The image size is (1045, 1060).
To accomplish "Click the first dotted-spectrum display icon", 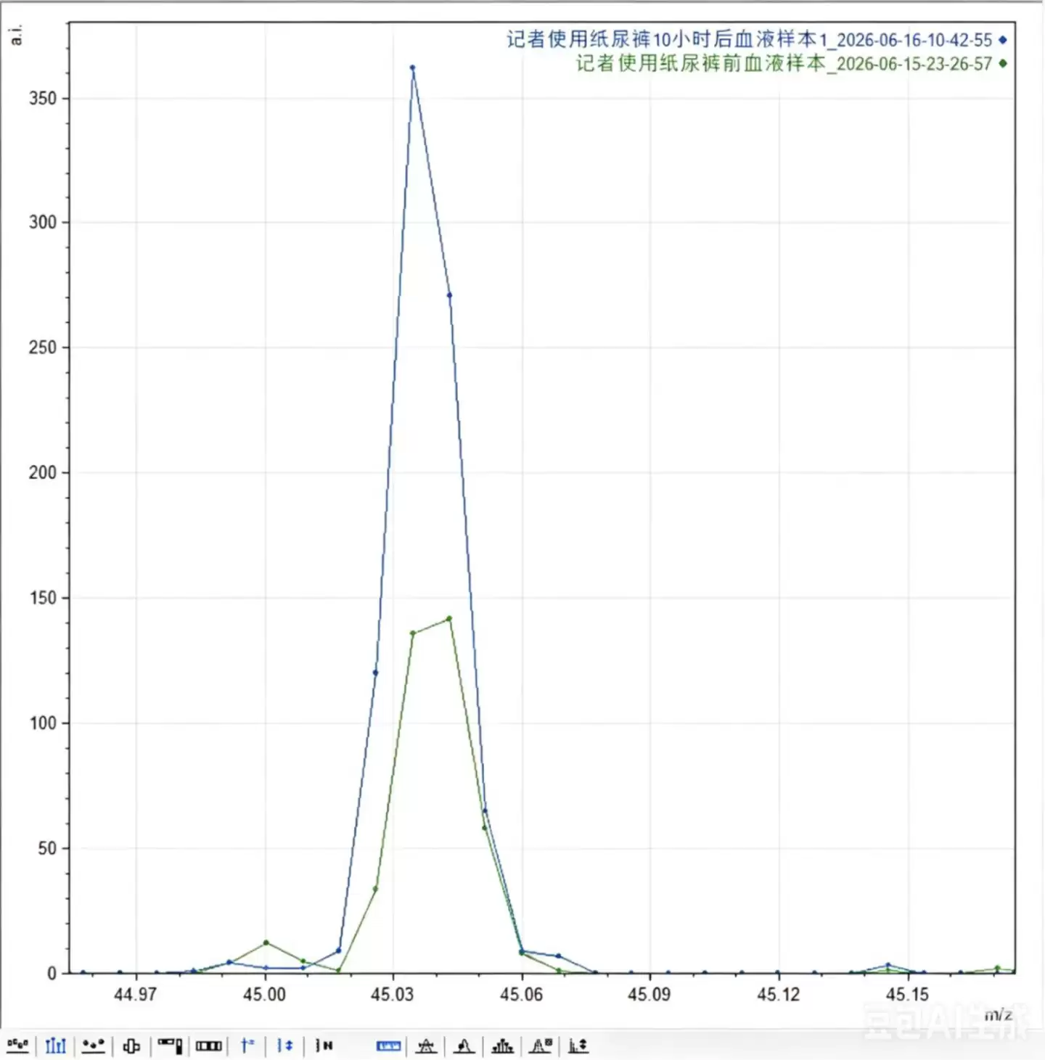I will (17, 1045).
